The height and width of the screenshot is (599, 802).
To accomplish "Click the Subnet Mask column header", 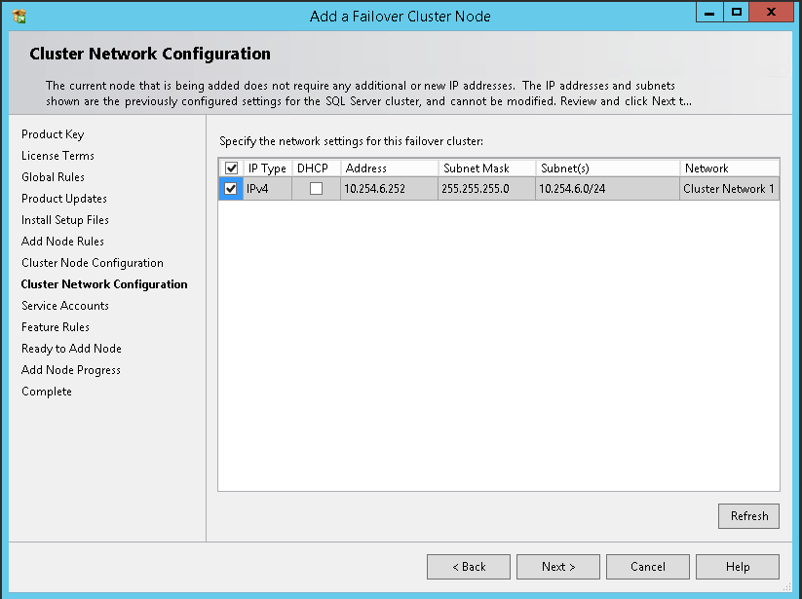I will point(487,168).
